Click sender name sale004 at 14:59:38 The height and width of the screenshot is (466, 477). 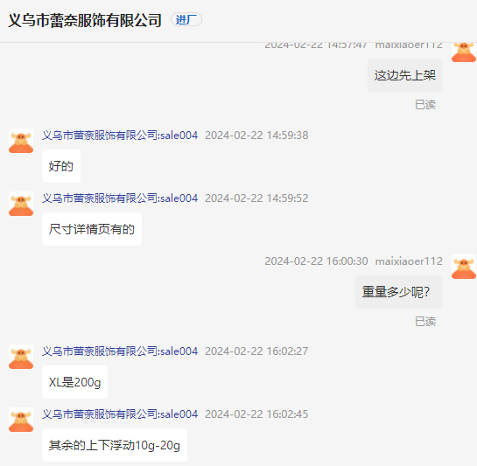pyautogui.click(x=120, y=136)
